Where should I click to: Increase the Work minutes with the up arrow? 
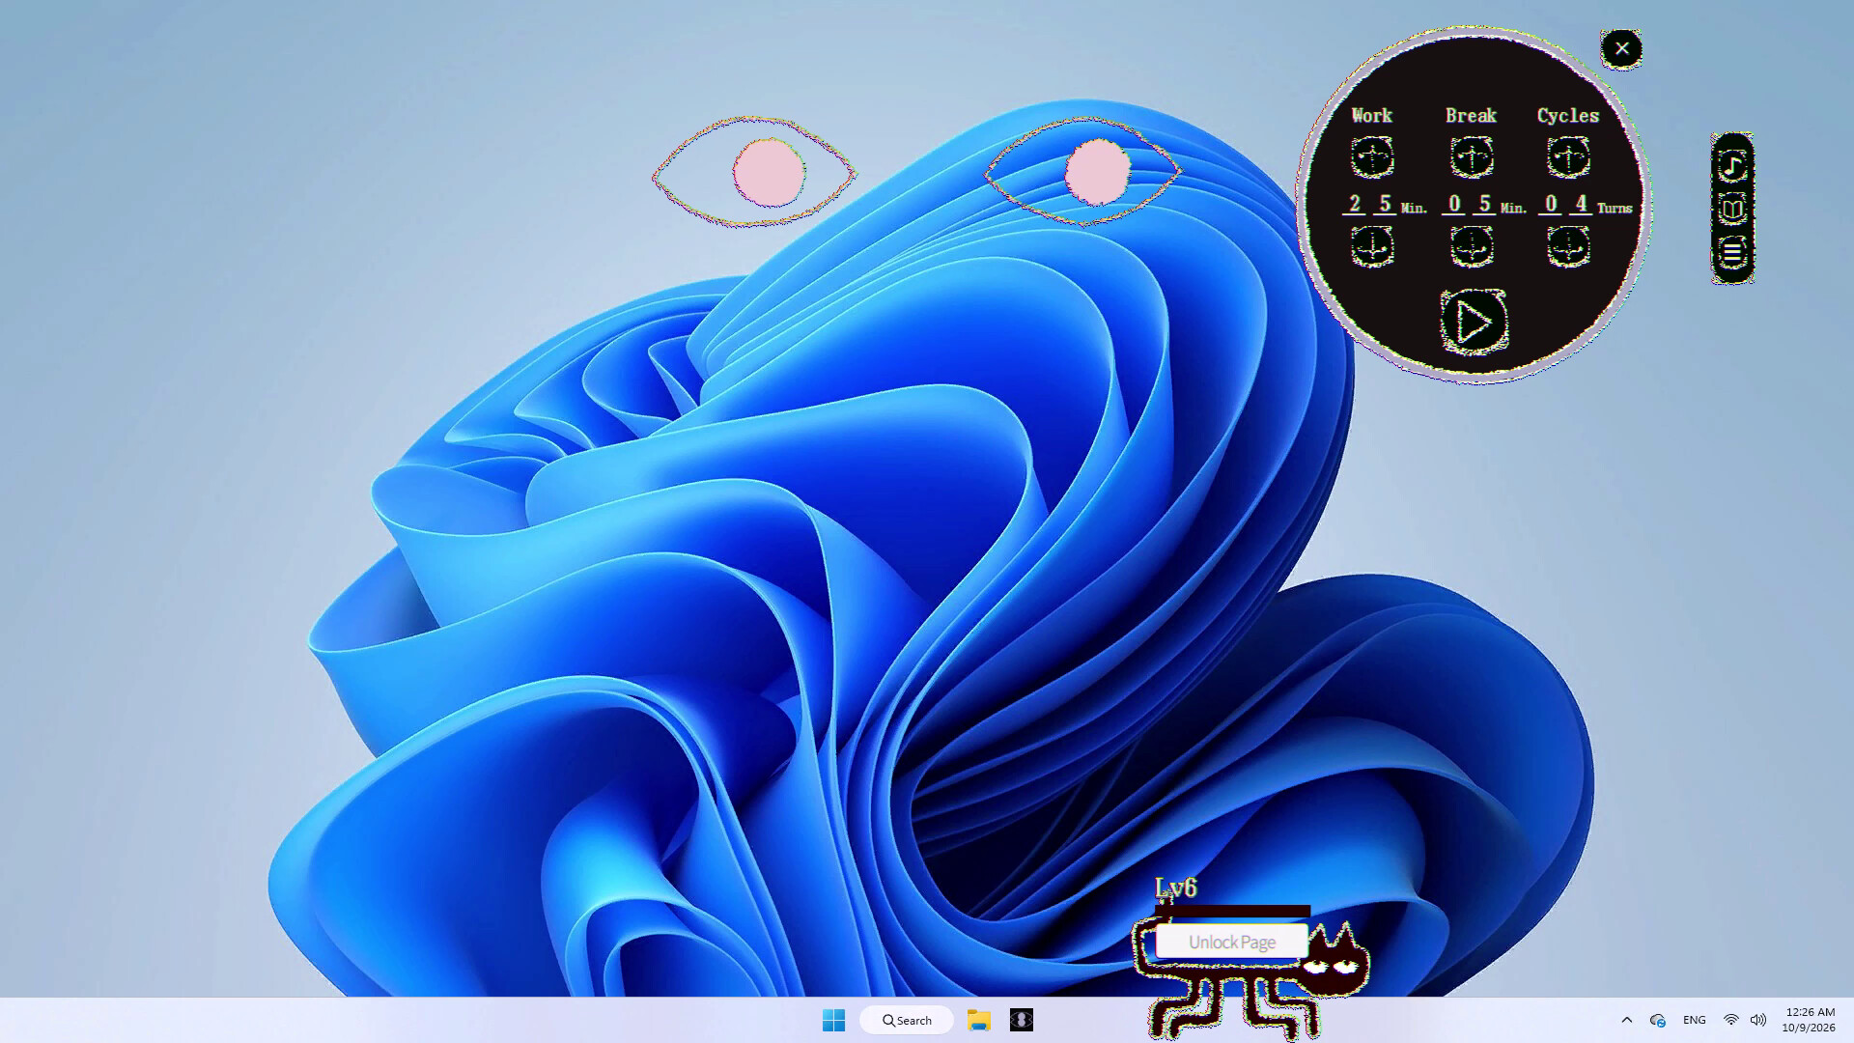click(1372, 156)
